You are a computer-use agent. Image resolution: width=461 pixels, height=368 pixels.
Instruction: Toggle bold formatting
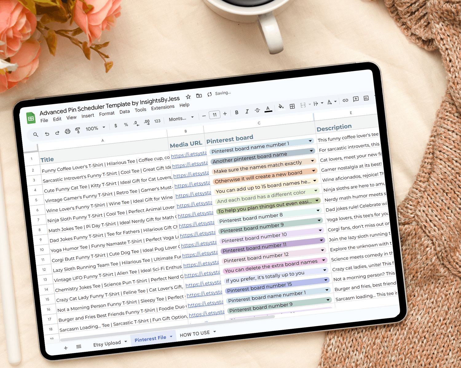237,113
